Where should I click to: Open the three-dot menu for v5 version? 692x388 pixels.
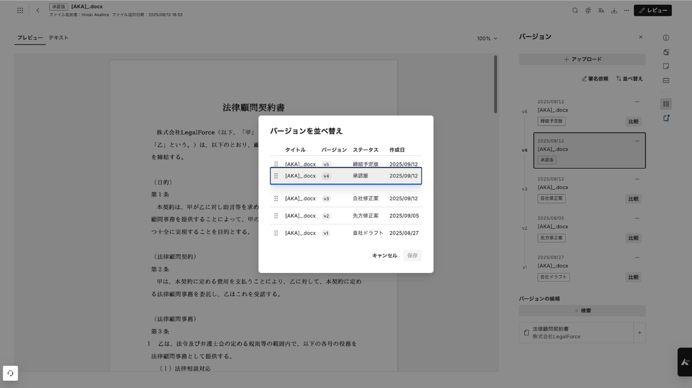[x=637, y=102]
